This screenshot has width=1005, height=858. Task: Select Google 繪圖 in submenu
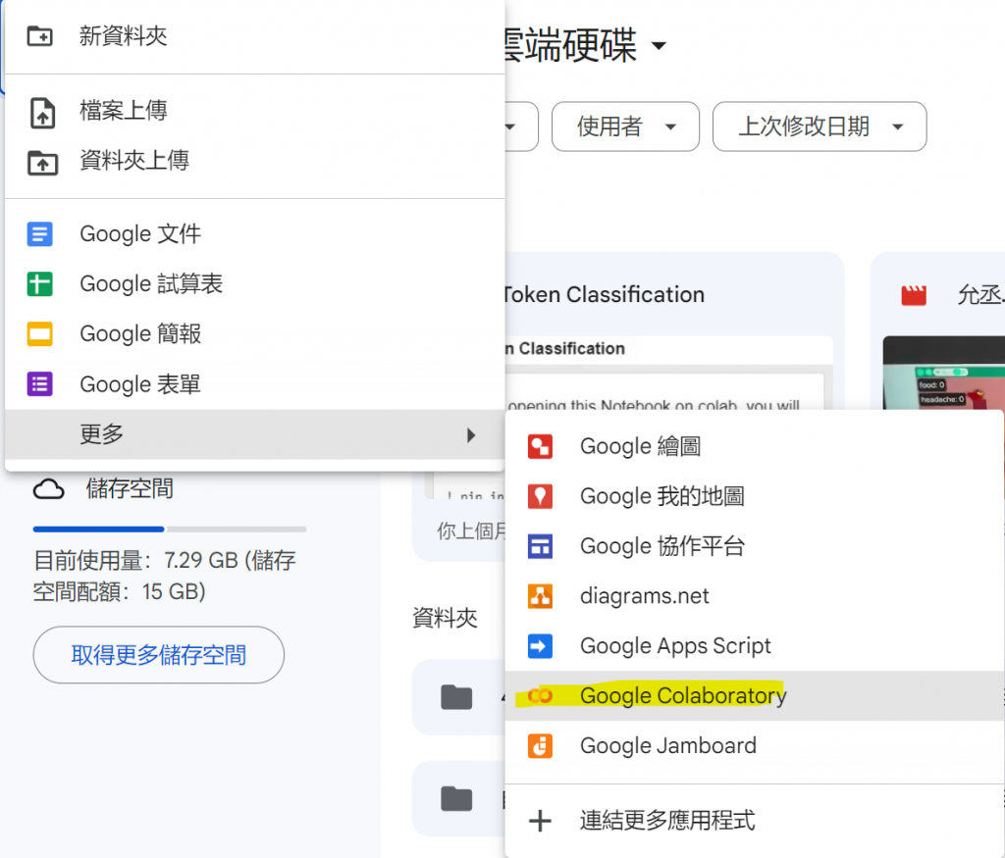(755, 446)
